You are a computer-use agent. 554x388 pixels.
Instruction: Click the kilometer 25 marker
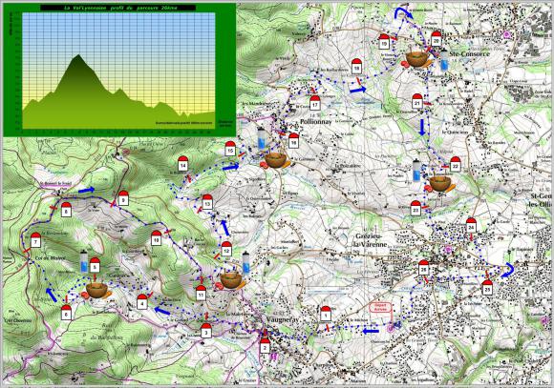[487, 288]
